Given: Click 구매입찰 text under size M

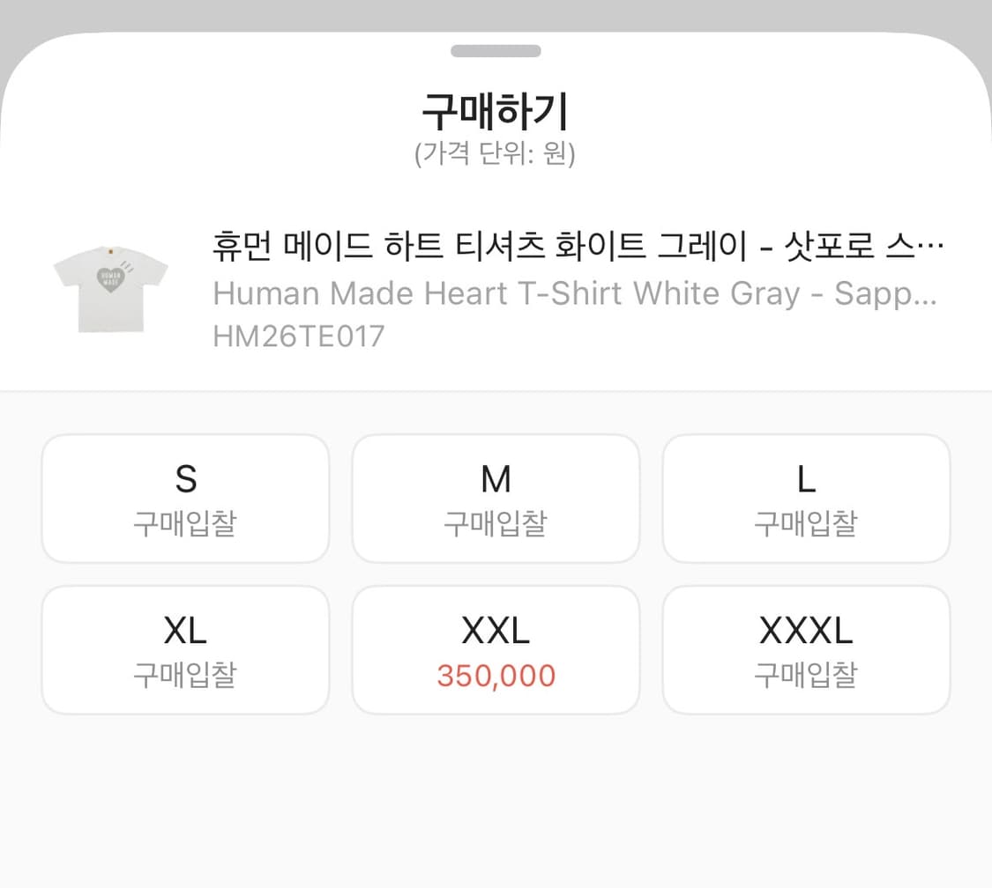Looking at the screenshot, I should point(496,524).
